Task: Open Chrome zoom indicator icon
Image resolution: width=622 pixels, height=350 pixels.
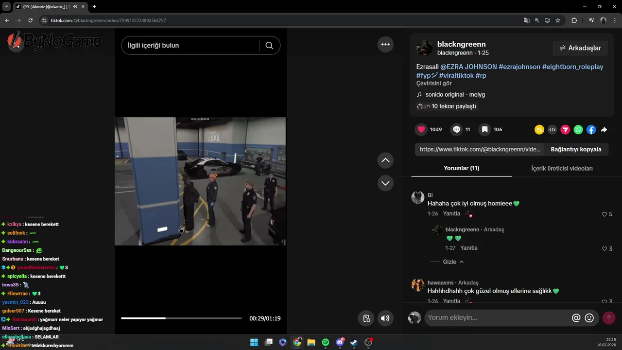Action: pyautogui.click(x=537, y=20)
